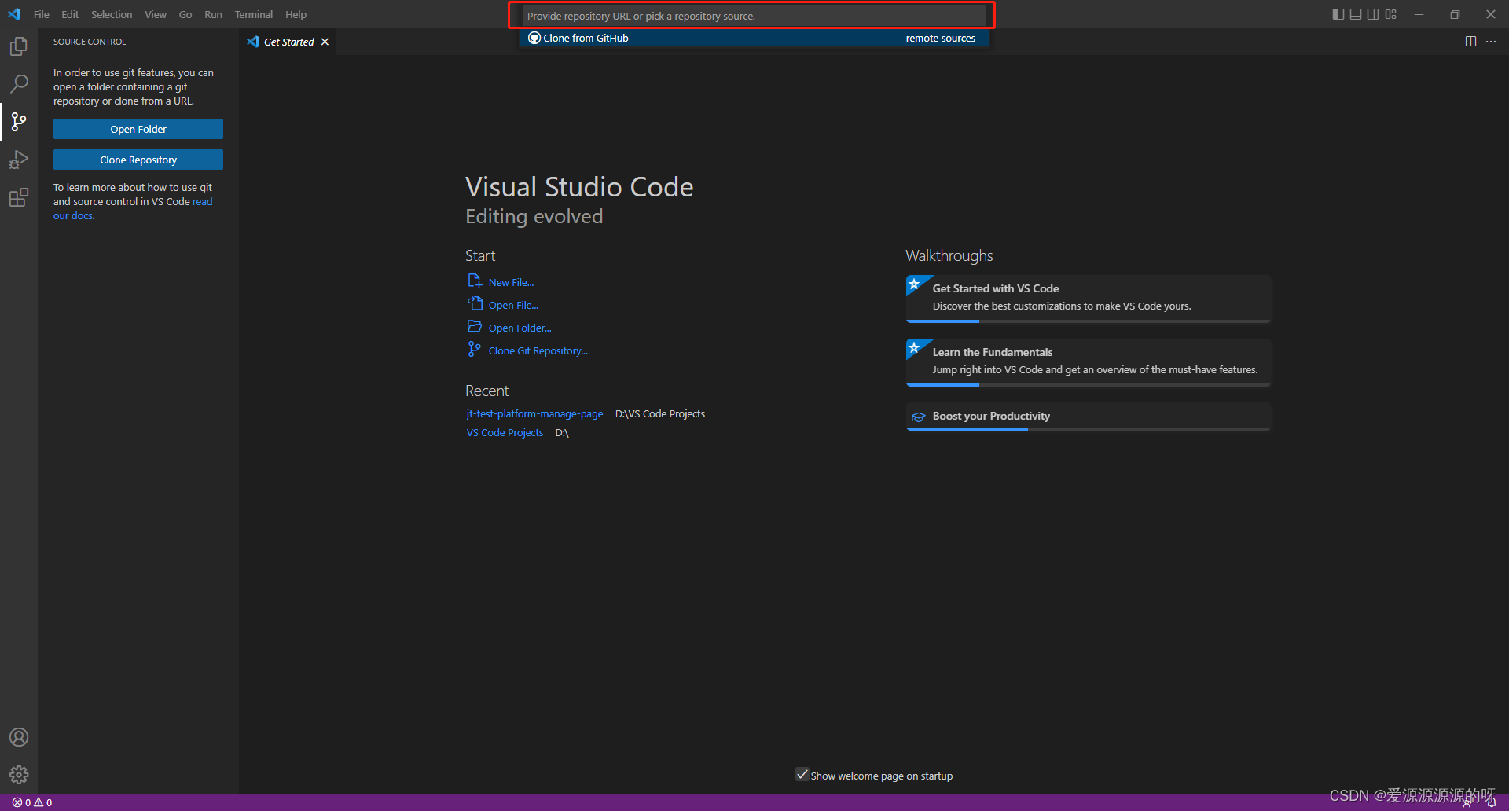Click the Open Folder button in Source Control
The width and height of the screenshot is (1509, 811).
point(138,129)
